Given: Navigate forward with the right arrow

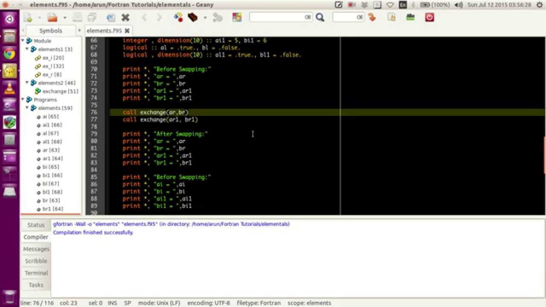Looking at the screenshot, I should click(x=159, y=17).
